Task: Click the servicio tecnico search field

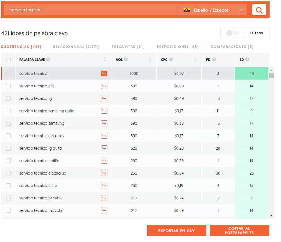Action: (91, 10)
